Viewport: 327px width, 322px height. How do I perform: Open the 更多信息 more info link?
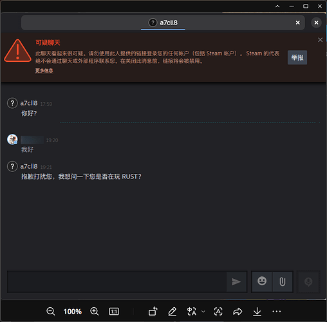pos(44,71)
